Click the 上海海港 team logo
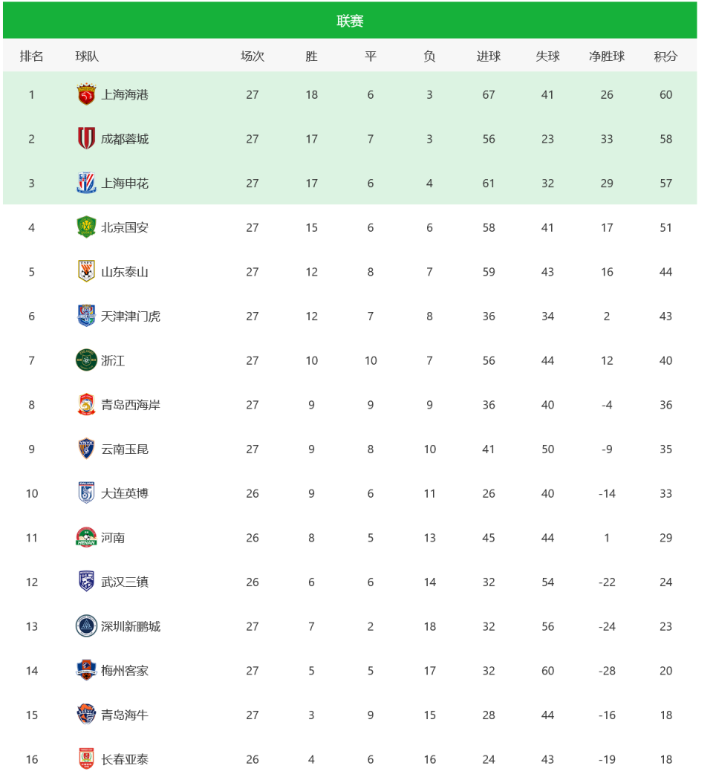713x780 pixels. tap(86, 95)
